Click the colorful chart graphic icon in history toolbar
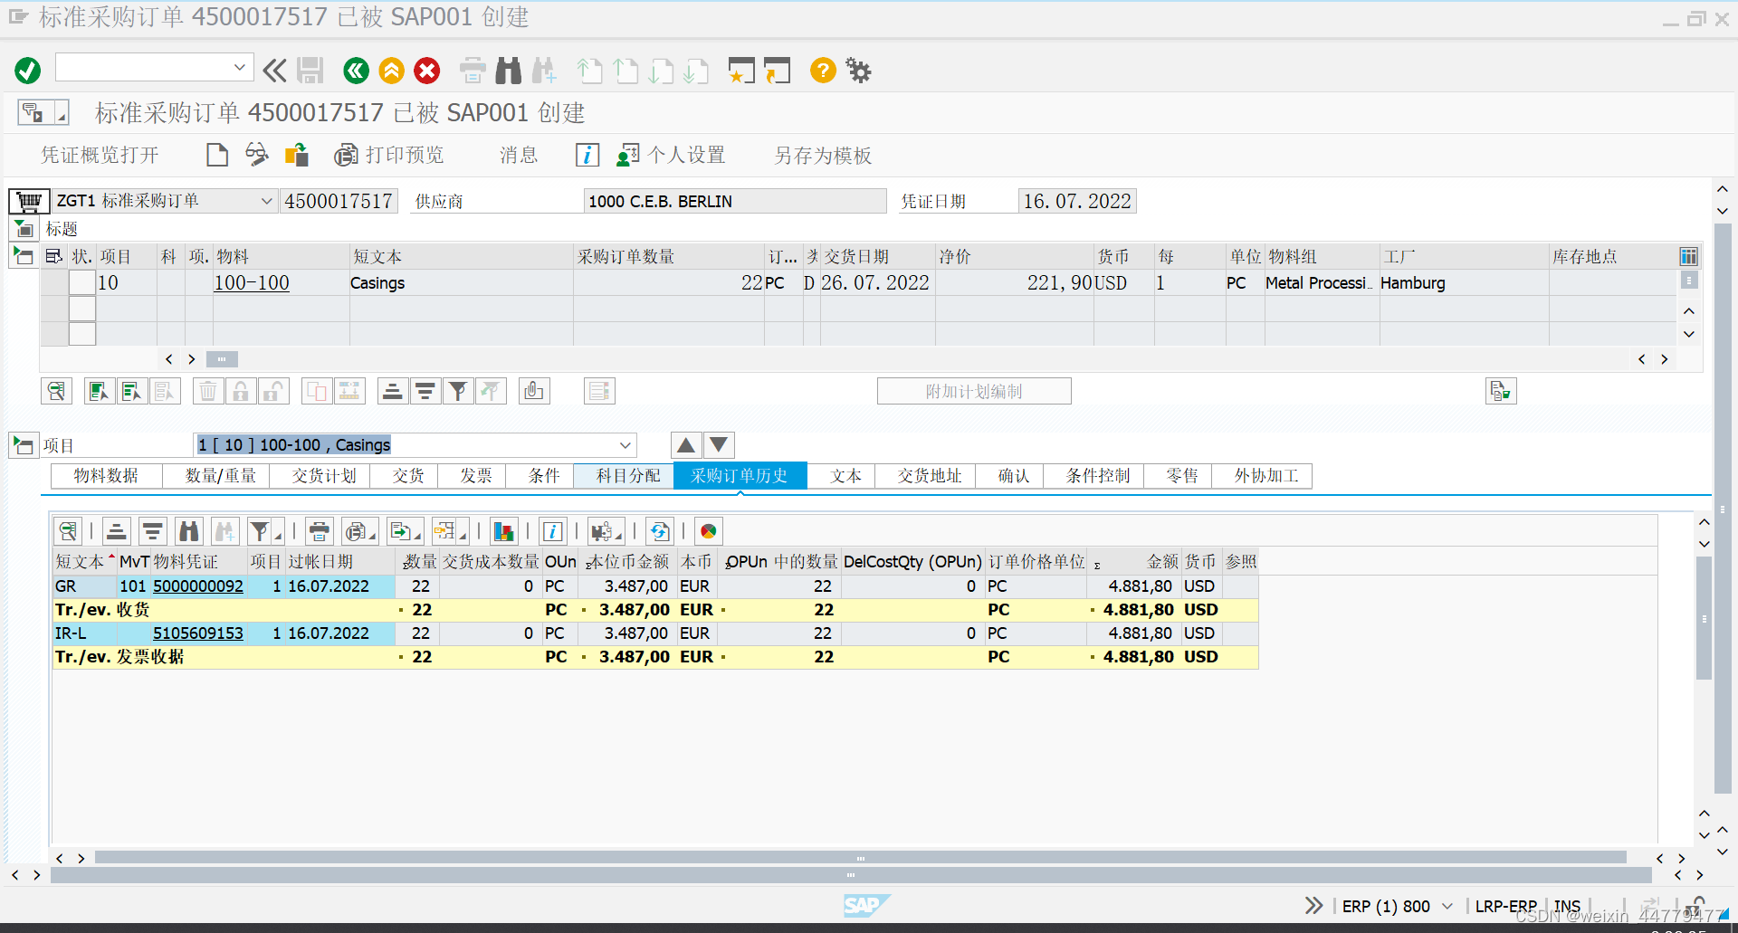 click(x=504, y=531)
